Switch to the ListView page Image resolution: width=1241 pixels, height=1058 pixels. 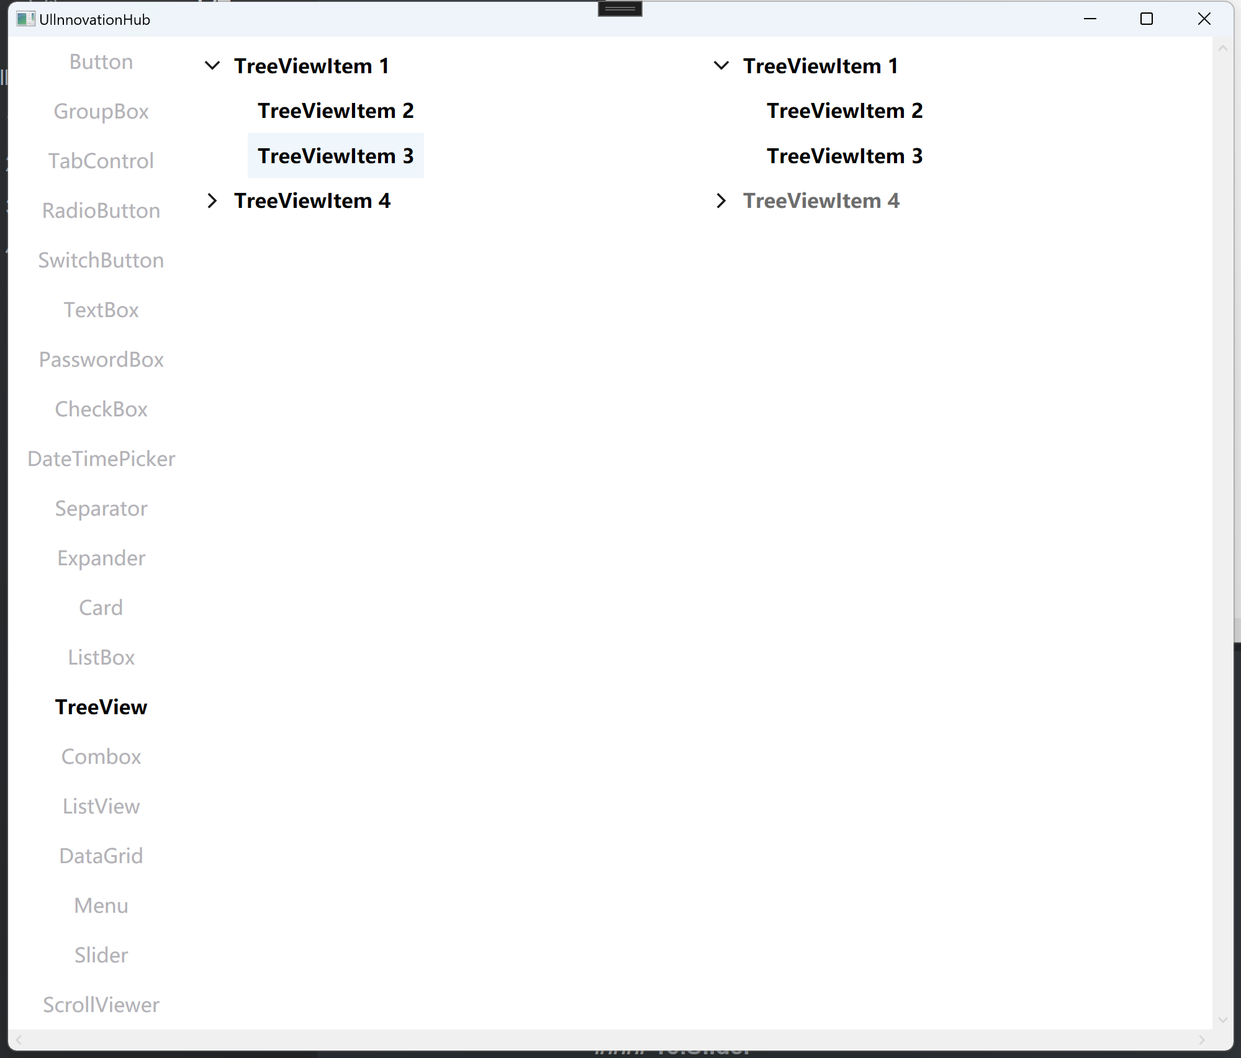(101, 806)
